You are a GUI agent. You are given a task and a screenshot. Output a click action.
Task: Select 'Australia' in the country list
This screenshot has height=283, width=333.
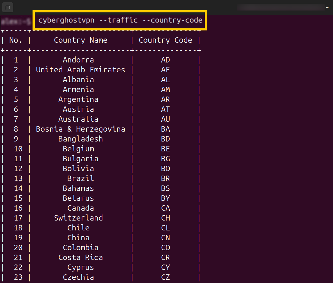(x=78, y=119)
